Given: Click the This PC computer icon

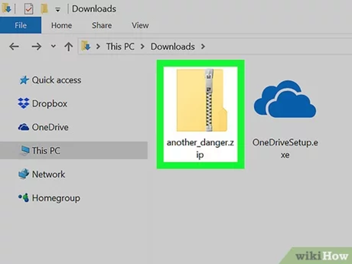Looking at the screenshot, I should tap(25, 150).
